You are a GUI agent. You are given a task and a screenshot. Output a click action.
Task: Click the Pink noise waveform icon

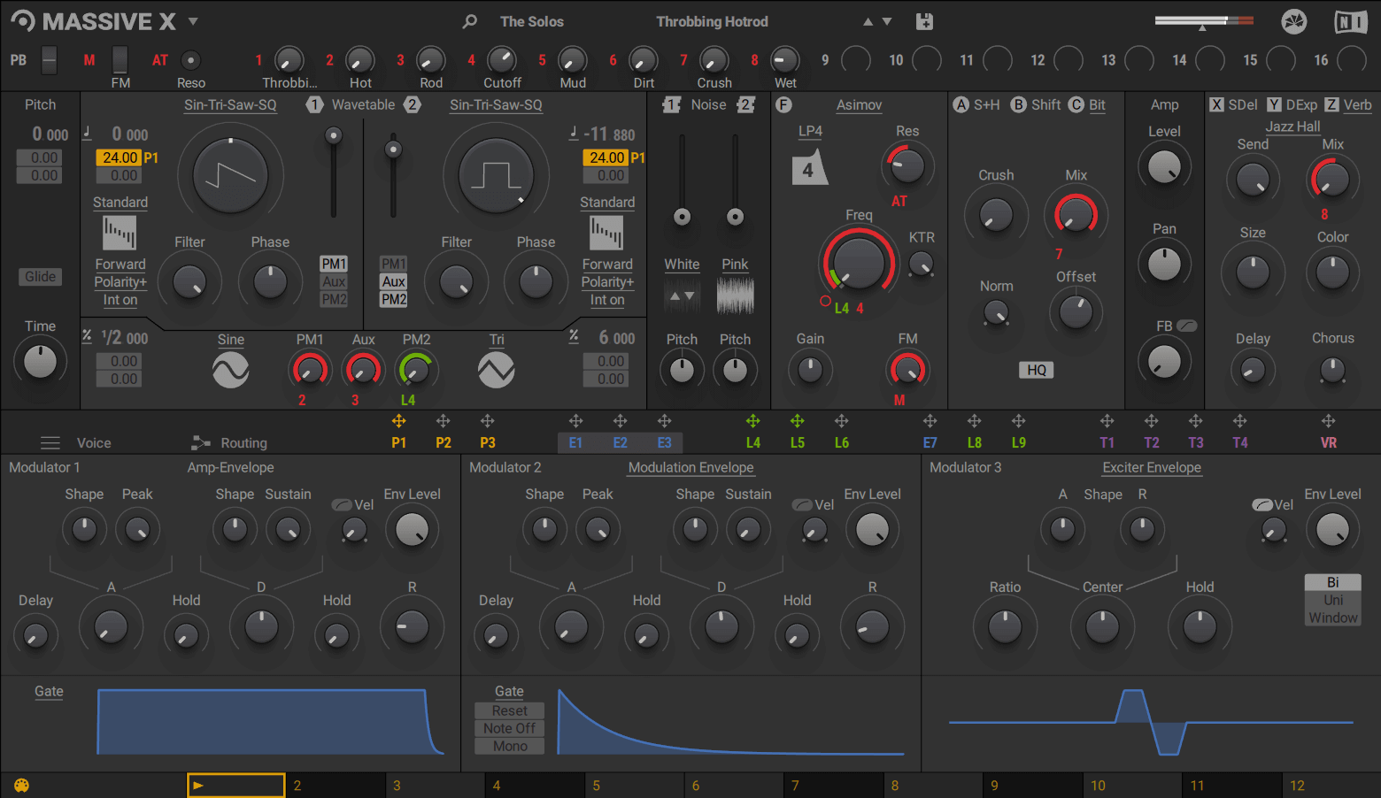pyautogui.click(x=735, y=294)
